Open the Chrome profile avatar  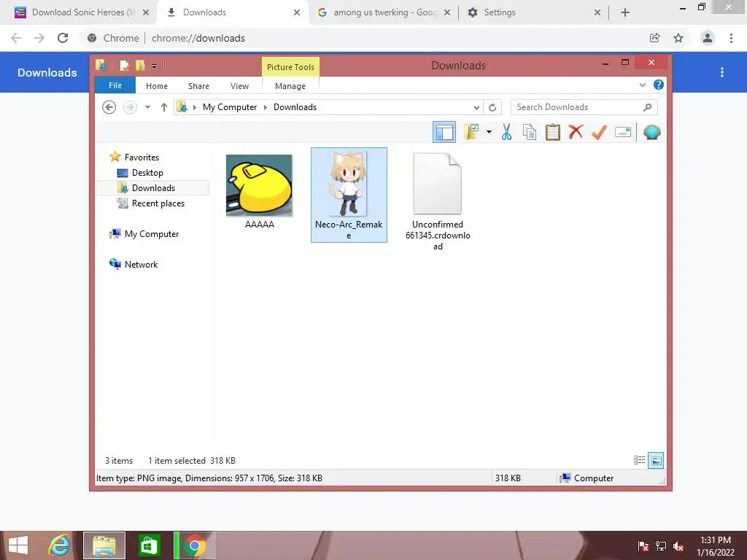tap(708, 38)
